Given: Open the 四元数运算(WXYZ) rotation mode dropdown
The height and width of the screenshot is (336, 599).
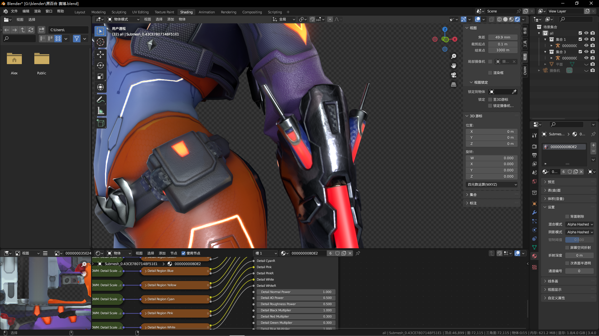Looking at the screenshot, I should pyautogui.click(x=492, y=184).
